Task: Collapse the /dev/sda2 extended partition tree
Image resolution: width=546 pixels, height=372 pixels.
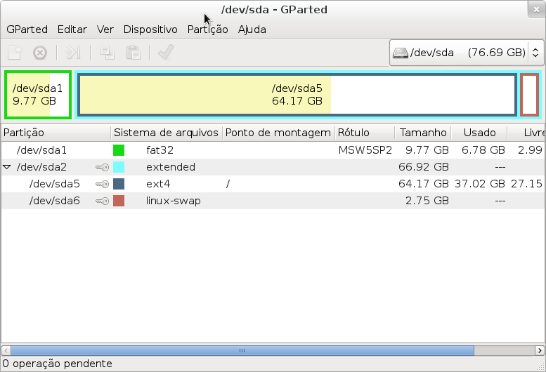Action: coord(6,167)
